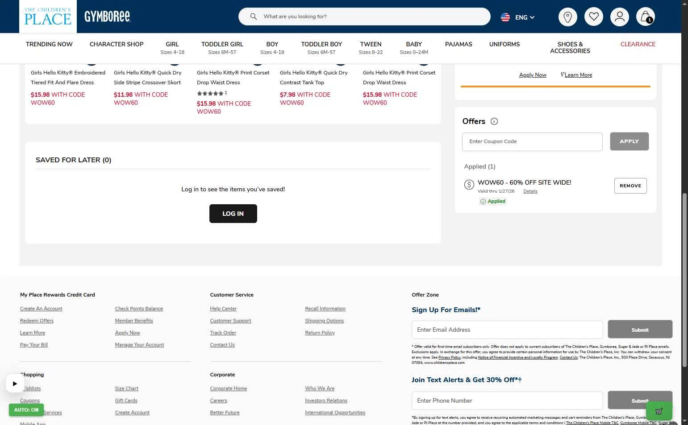Screen dimensions: 688x425
Task: Open Investors Relations link
Action: [x=326, y=400]
